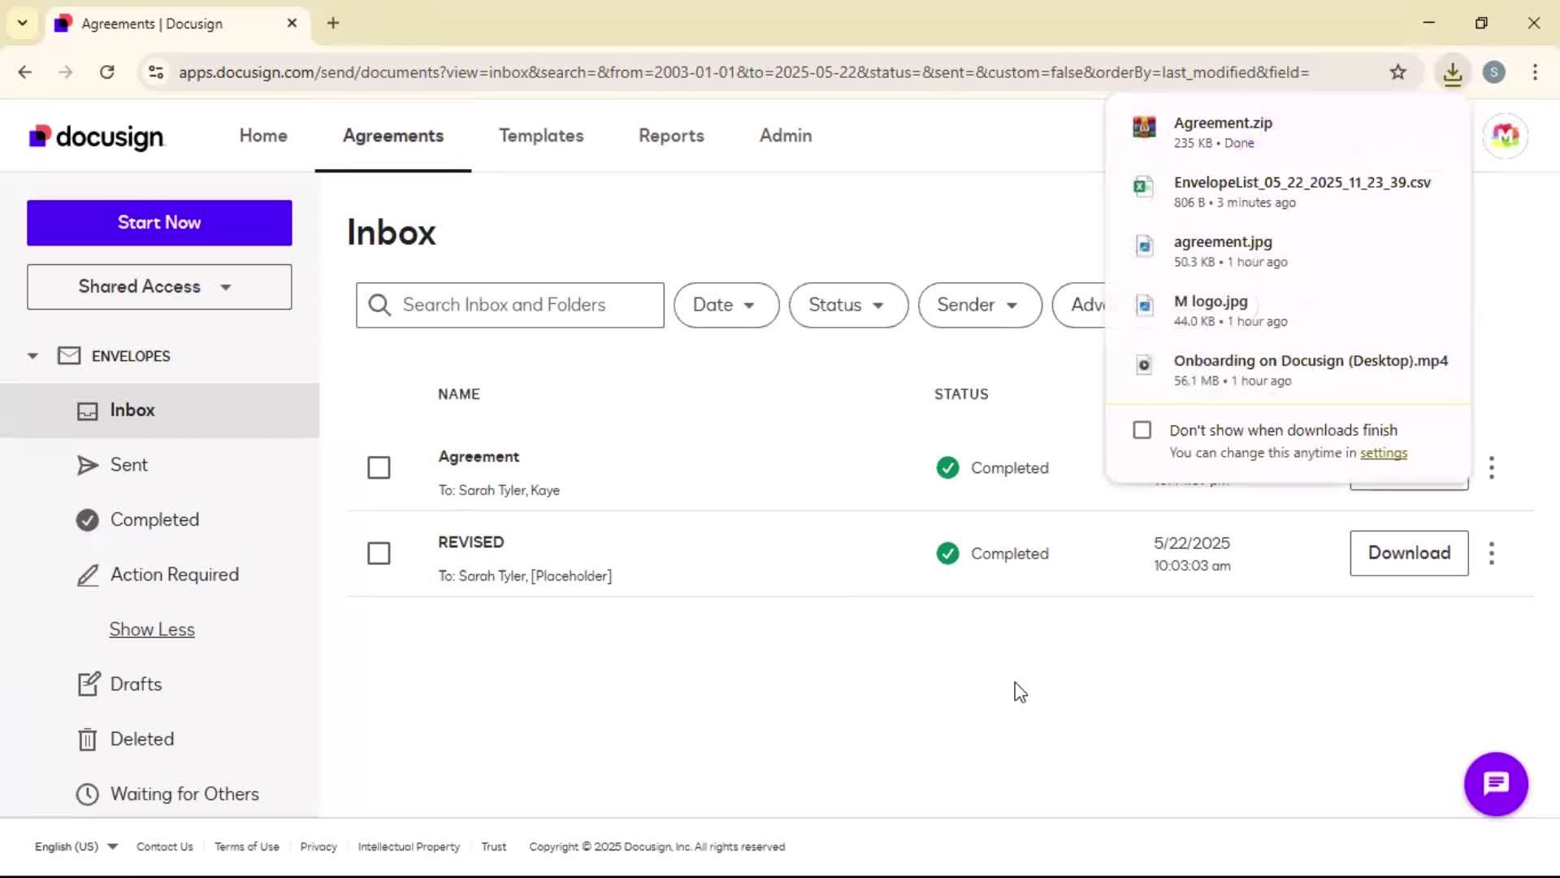Select the Agreement envelope checkbox

tap(379, 467)
